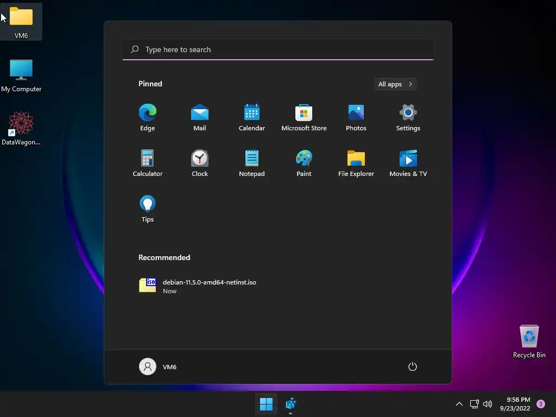556x417 pixels.
Task: Select the VM6 folder on desktop
Action: pyautogui.click(x=21, y=22)
